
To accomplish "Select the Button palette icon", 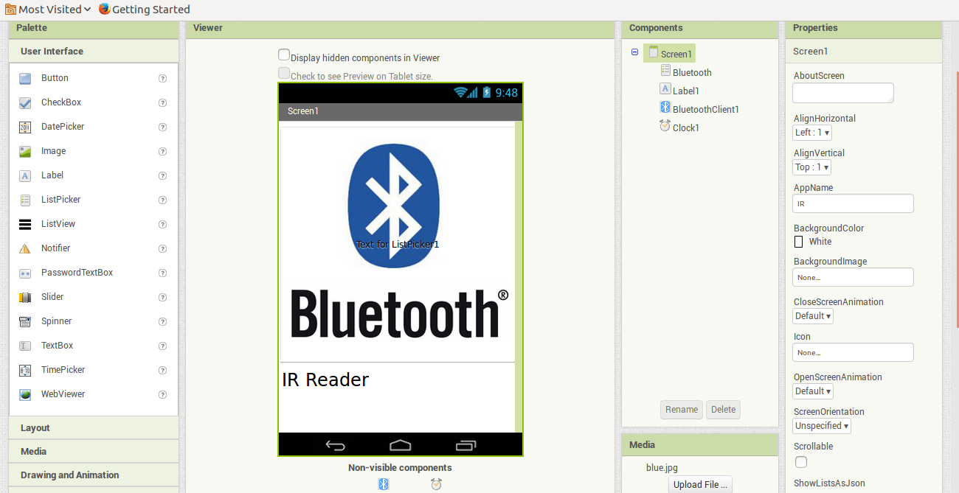I will (x=25, y=78).
